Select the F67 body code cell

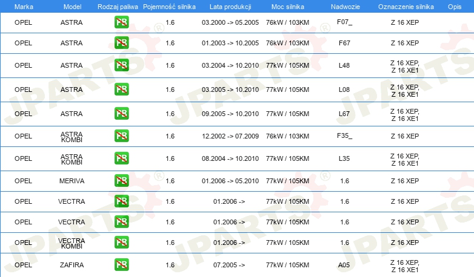(344, 43)
